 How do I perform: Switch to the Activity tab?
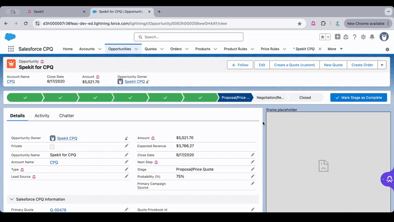tap(42, 115)
